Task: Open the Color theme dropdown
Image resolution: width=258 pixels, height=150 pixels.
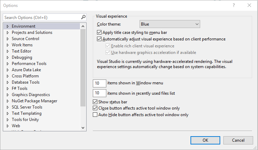Action: [170, 24]
